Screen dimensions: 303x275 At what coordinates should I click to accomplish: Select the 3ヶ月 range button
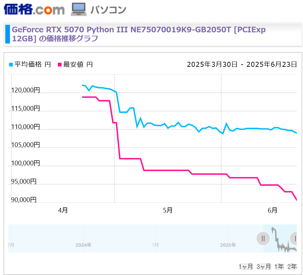(x=264, y=267)
